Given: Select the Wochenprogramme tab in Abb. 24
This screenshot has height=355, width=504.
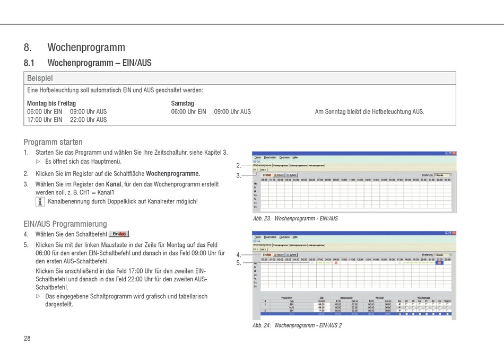Looking at the screenshot, I should 262,245.
